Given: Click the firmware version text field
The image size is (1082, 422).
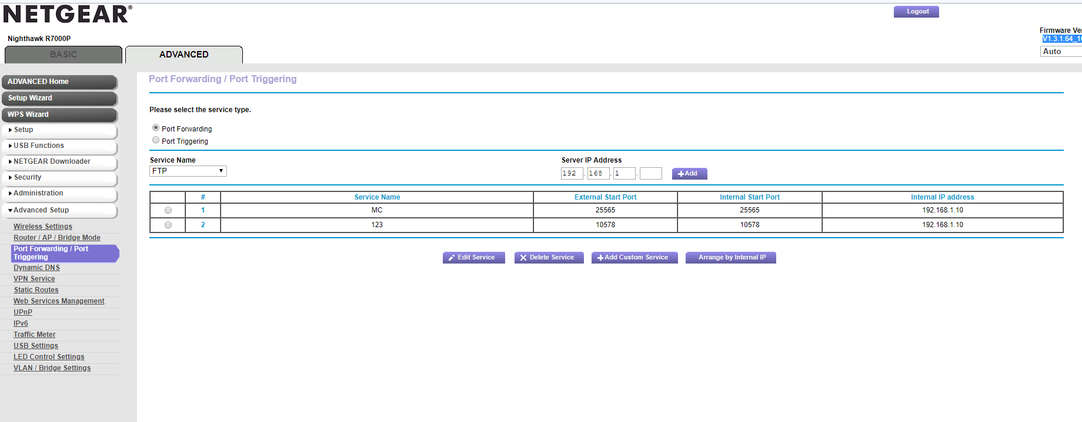Looking at the screenshot, I should 1062,39.
